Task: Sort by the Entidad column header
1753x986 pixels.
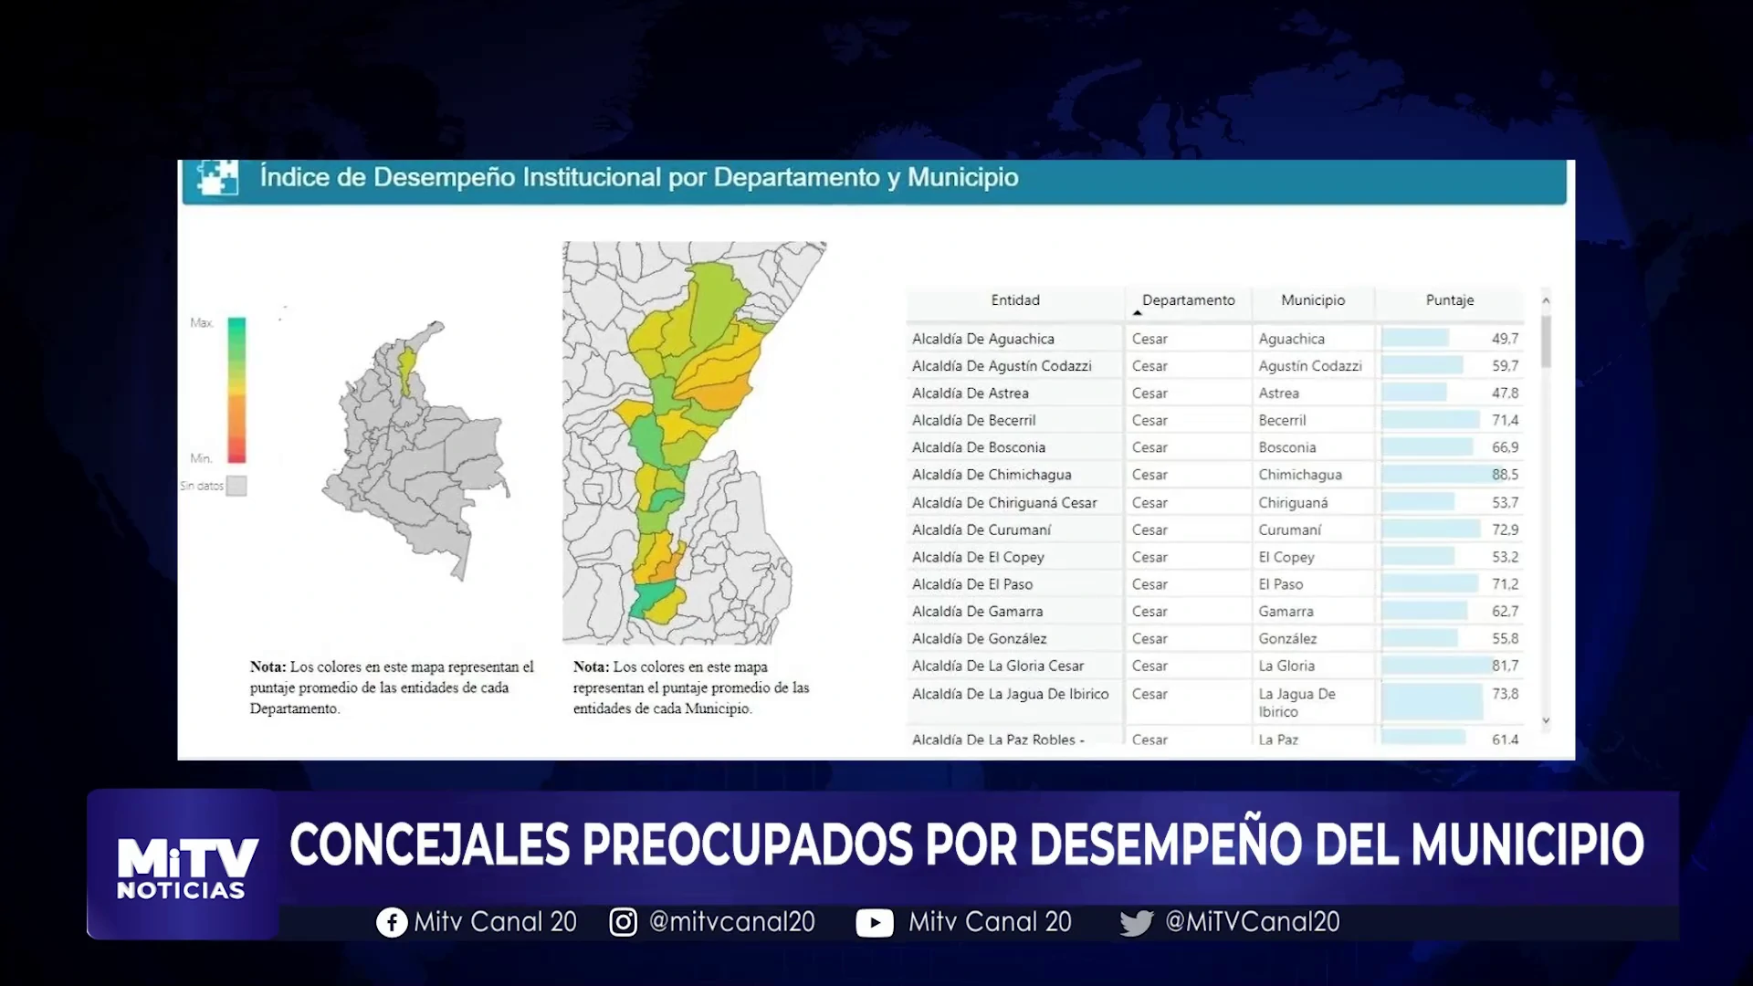Action: tap(1015, 300)
